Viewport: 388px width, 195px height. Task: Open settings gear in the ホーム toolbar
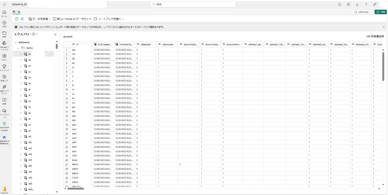coord(22,19)
